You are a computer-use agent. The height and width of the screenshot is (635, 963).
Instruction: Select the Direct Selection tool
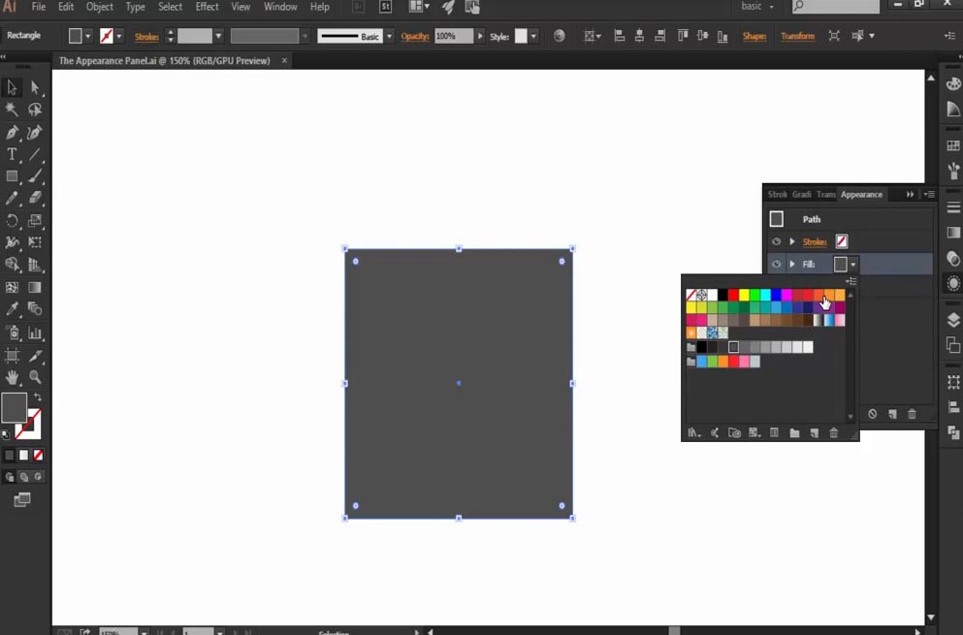(35, 87)
